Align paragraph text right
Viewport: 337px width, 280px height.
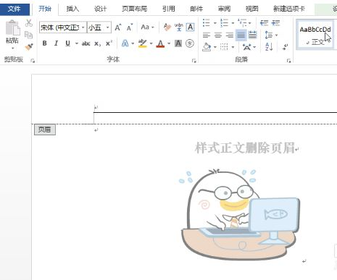coord(229,35)
